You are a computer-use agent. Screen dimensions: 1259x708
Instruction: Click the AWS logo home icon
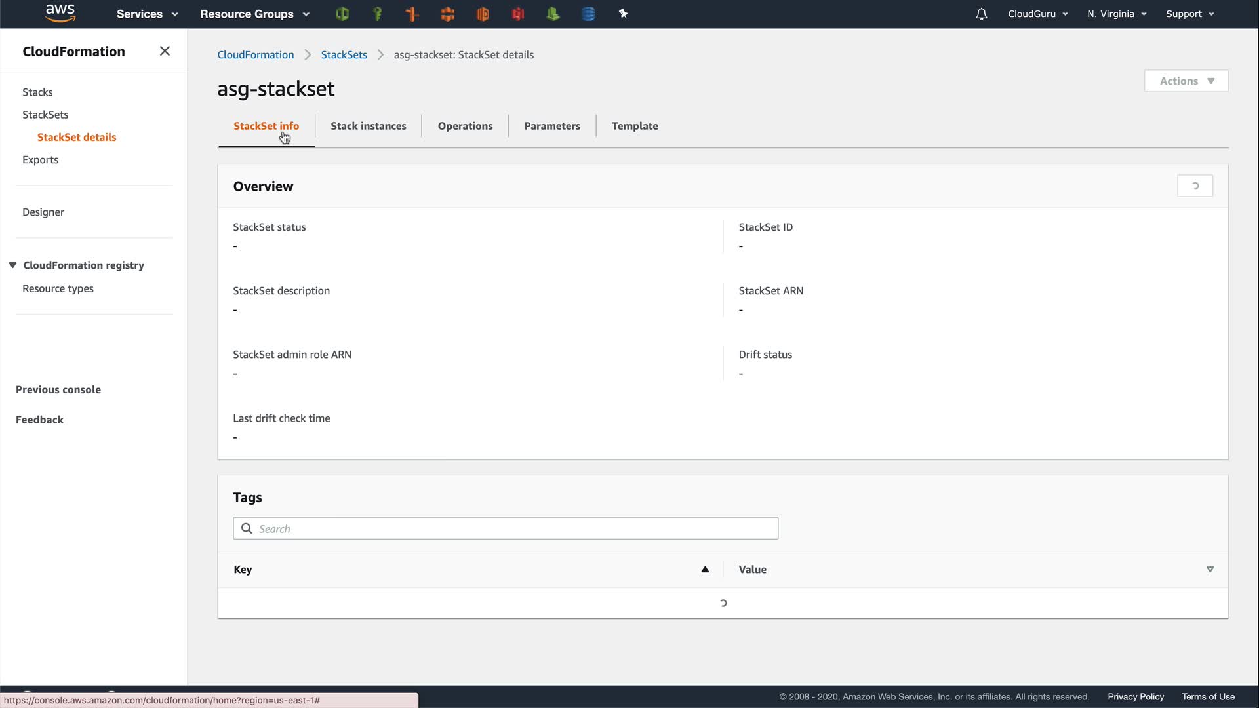pos(60,13)
